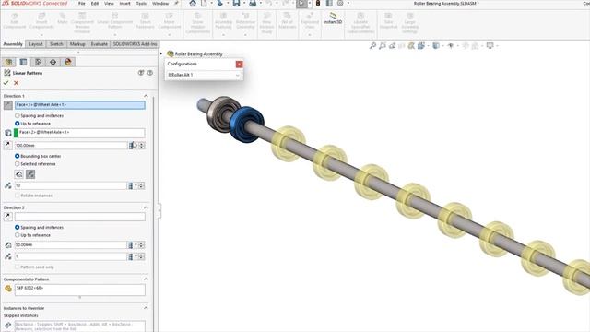
Task: Toggle Instant3D in the ribbon
Action: [333, 18]
